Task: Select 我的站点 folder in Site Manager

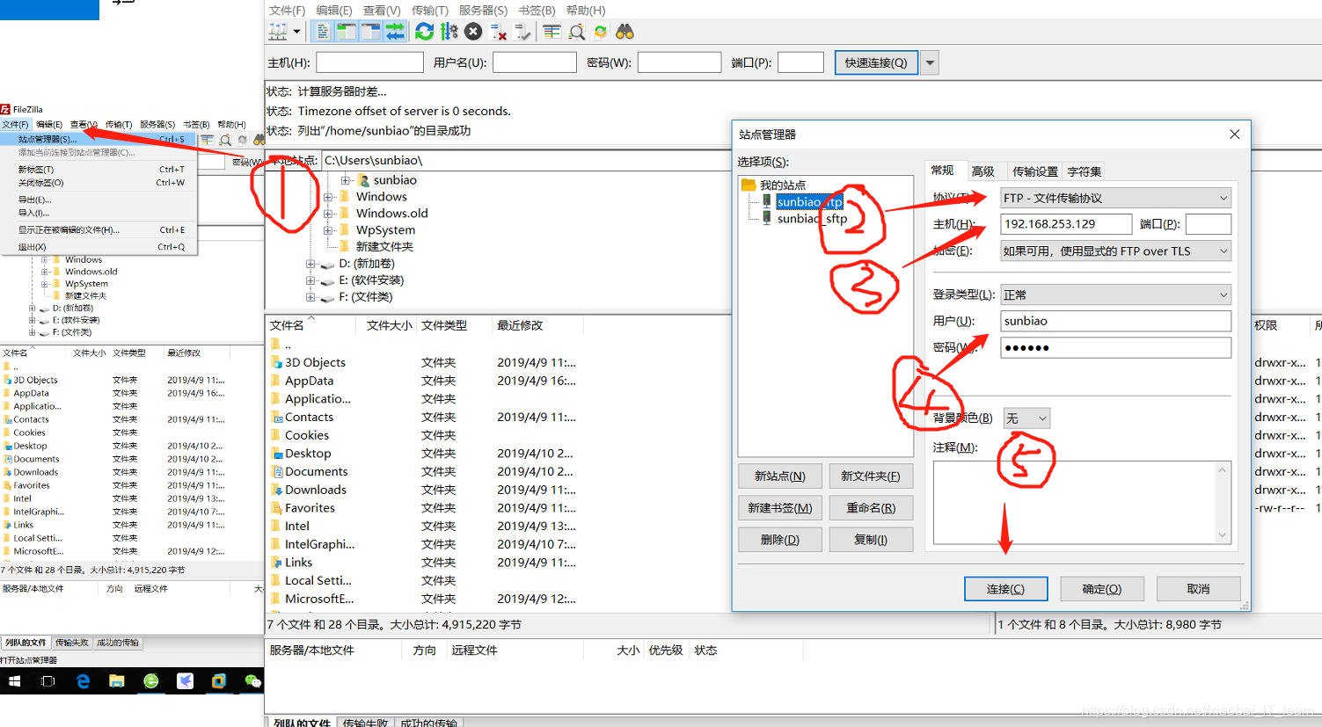Action: tap(782, 185)
